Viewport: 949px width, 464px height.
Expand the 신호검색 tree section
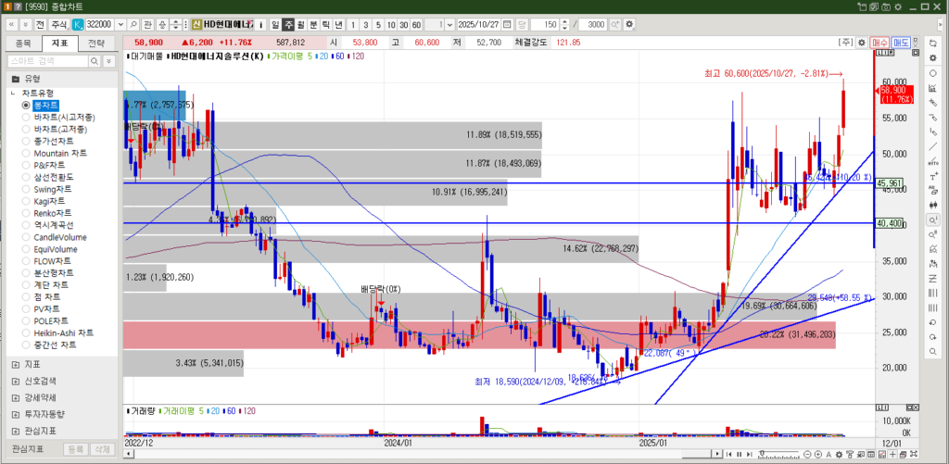[15, 381]
